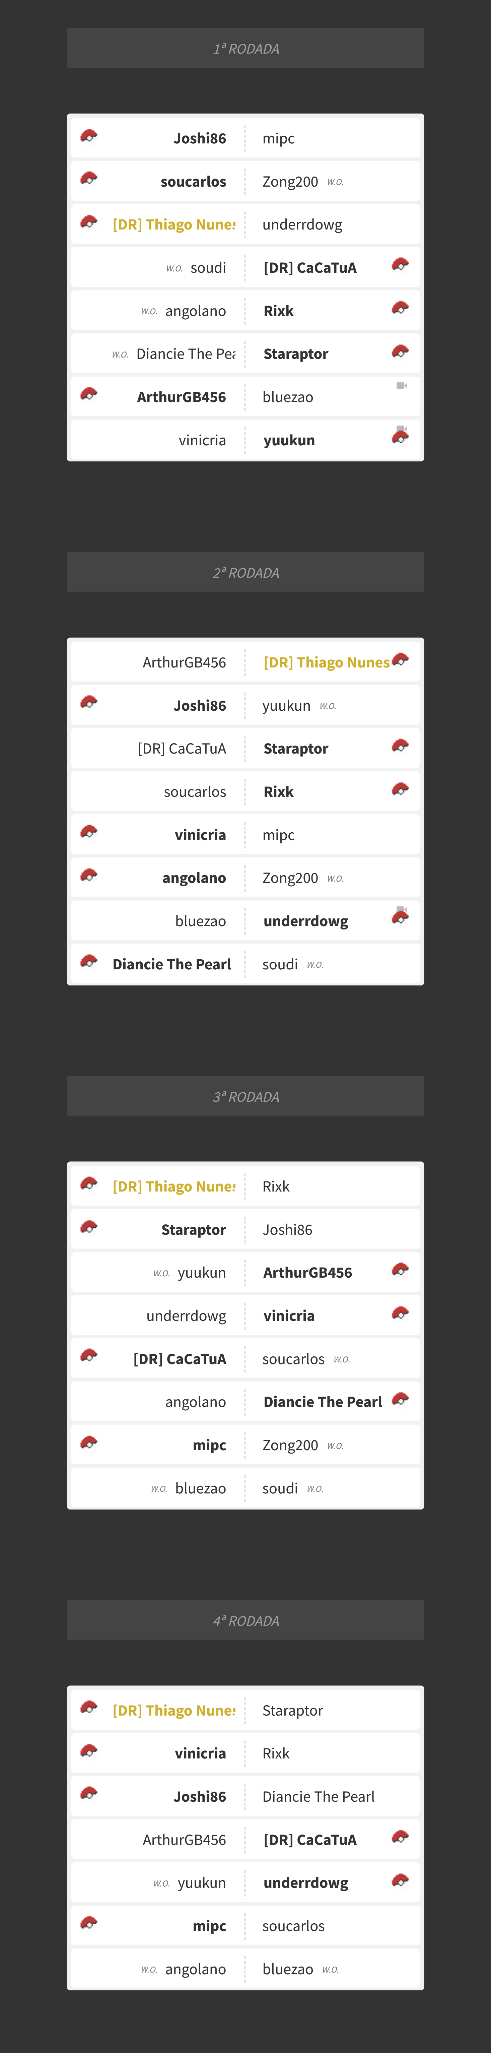The width and height of the screenshot is (491, 2054).
Task: Click the 1ª RODADA header bar
Action: pyautogui.click(x=245, y=49)
